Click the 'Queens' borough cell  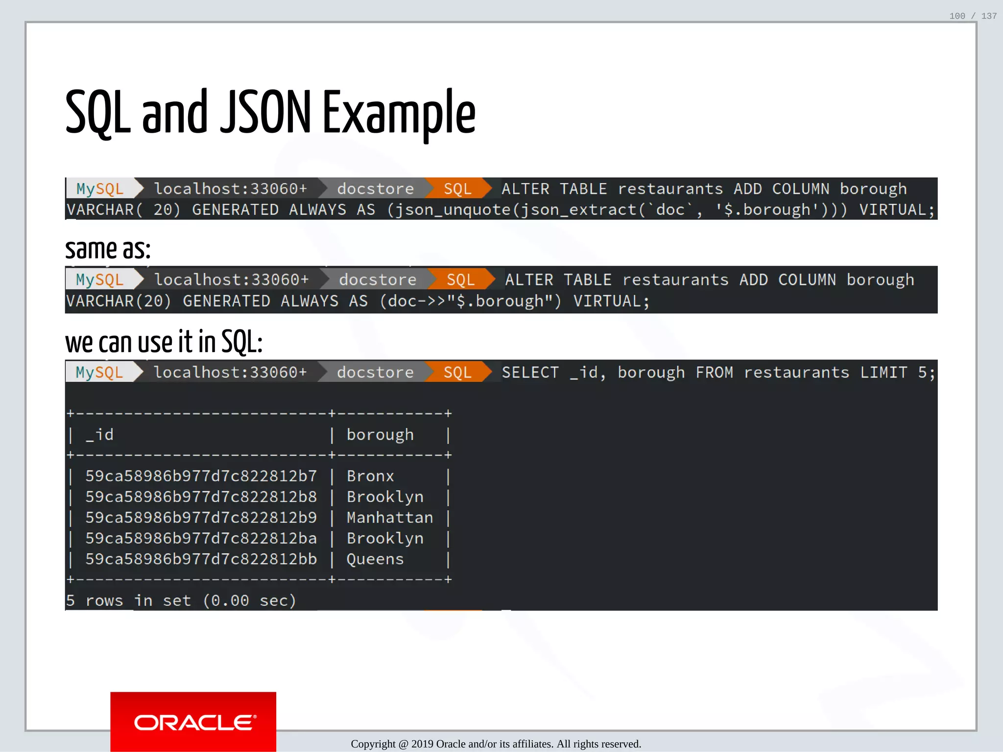coord(375,559)
